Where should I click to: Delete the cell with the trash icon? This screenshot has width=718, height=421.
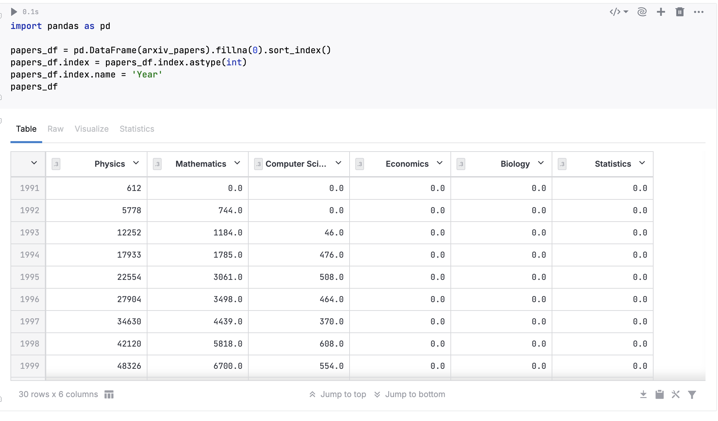pyautogui.click(x=680, y=11)
